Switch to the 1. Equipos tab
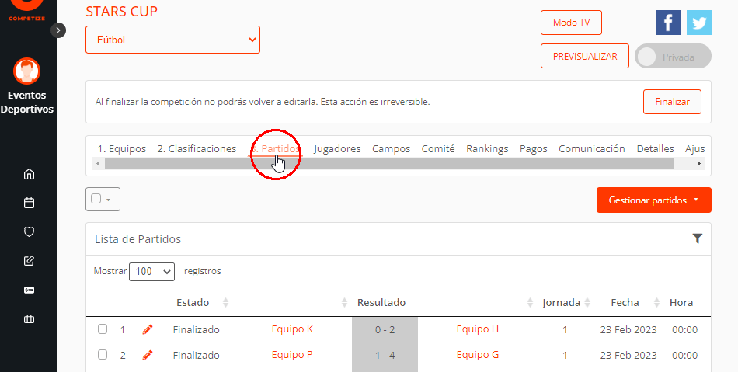The image size is (738, 372). 121,148
